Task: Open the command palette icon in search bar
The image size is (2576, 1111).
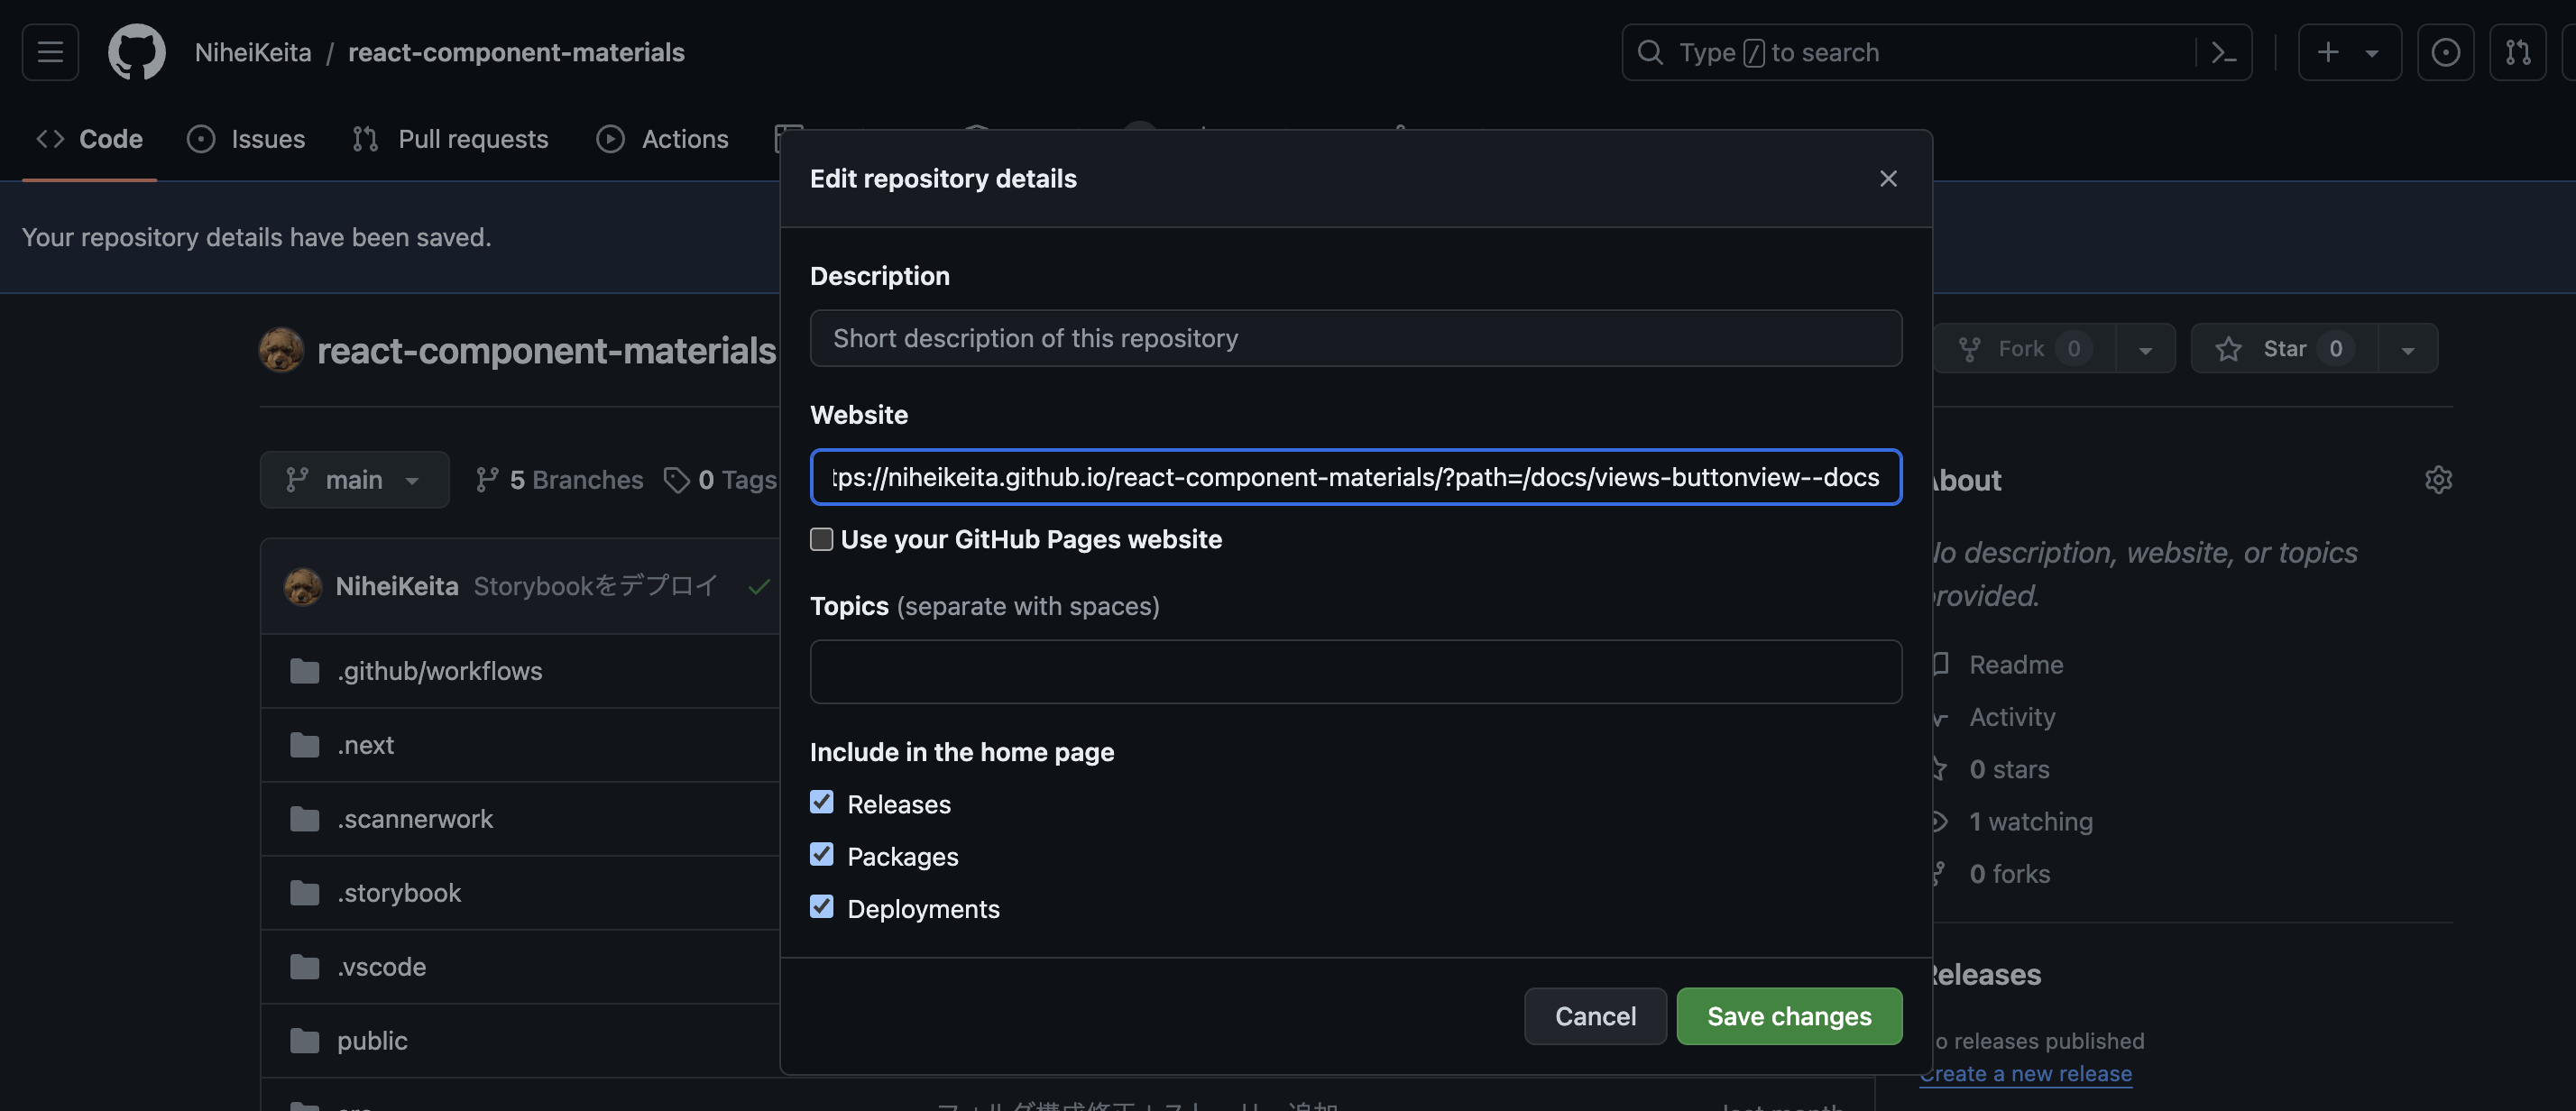Action: [2223, 52]
